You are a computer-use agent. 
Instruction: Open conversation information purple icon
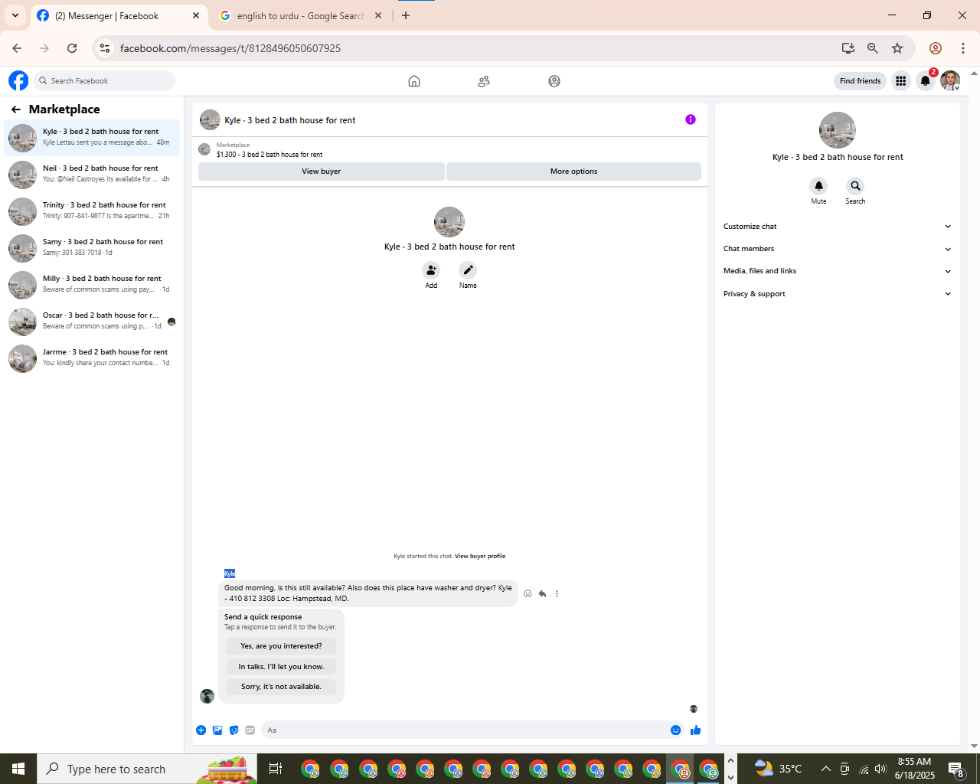pos(691,119)
